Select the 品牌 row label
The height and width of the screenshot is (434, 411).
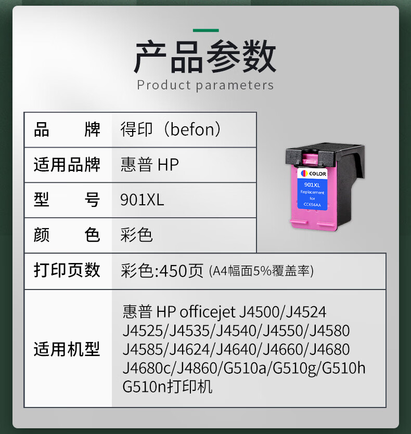pyautogui.click(x=67, y=129)
